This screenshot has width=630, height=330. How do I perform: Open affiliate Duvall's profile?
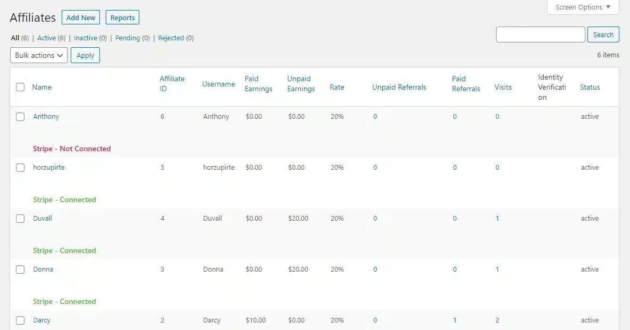tap(43, 218)
